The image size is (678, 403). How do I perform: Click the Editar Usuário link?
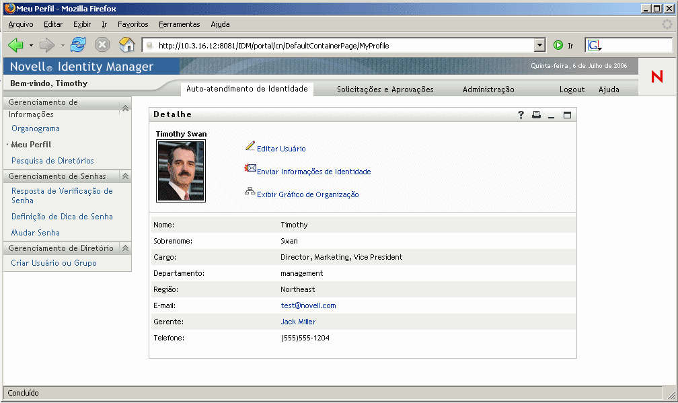[281, 149]
